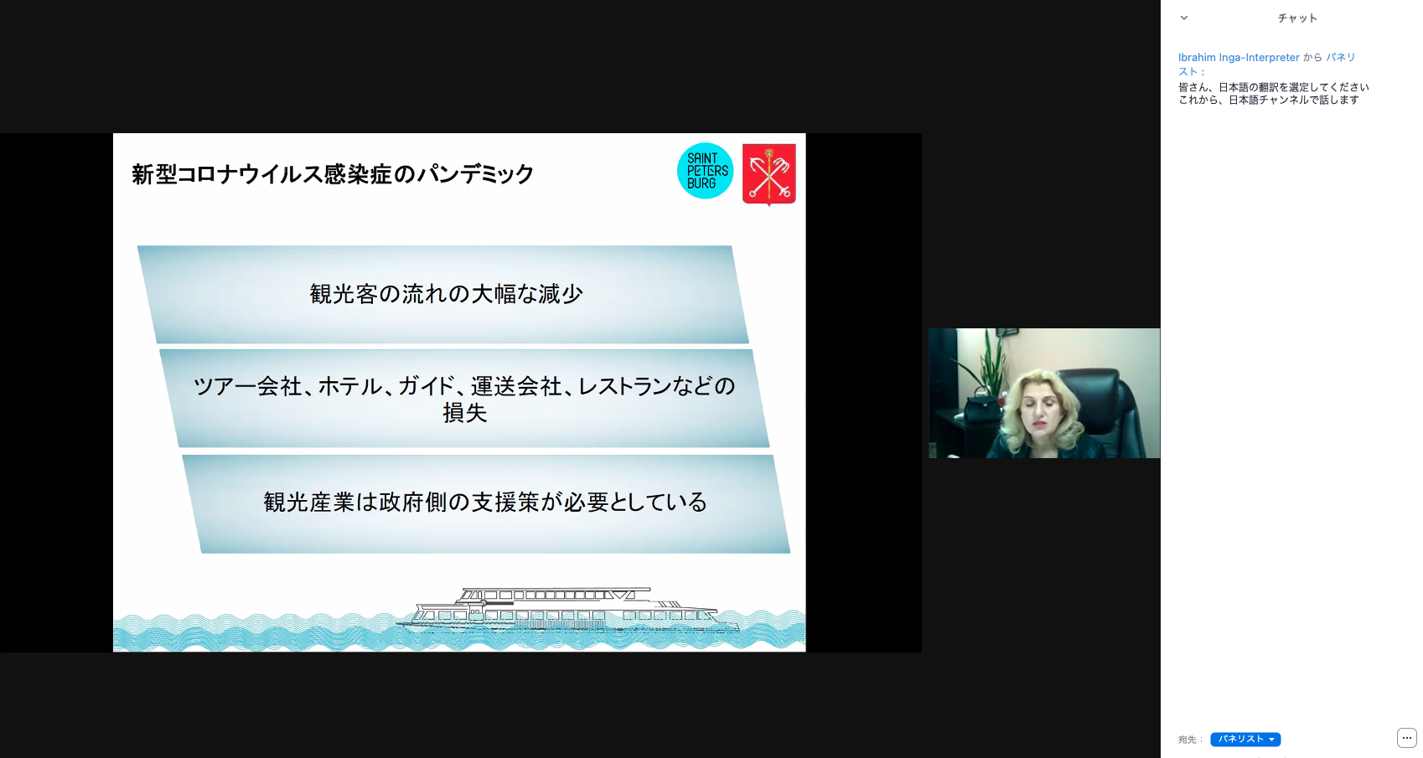Click the chat line 皆さん、日本語の翻訳を選定してください
Screen dimensions: 1423x758
point(1273,87)
